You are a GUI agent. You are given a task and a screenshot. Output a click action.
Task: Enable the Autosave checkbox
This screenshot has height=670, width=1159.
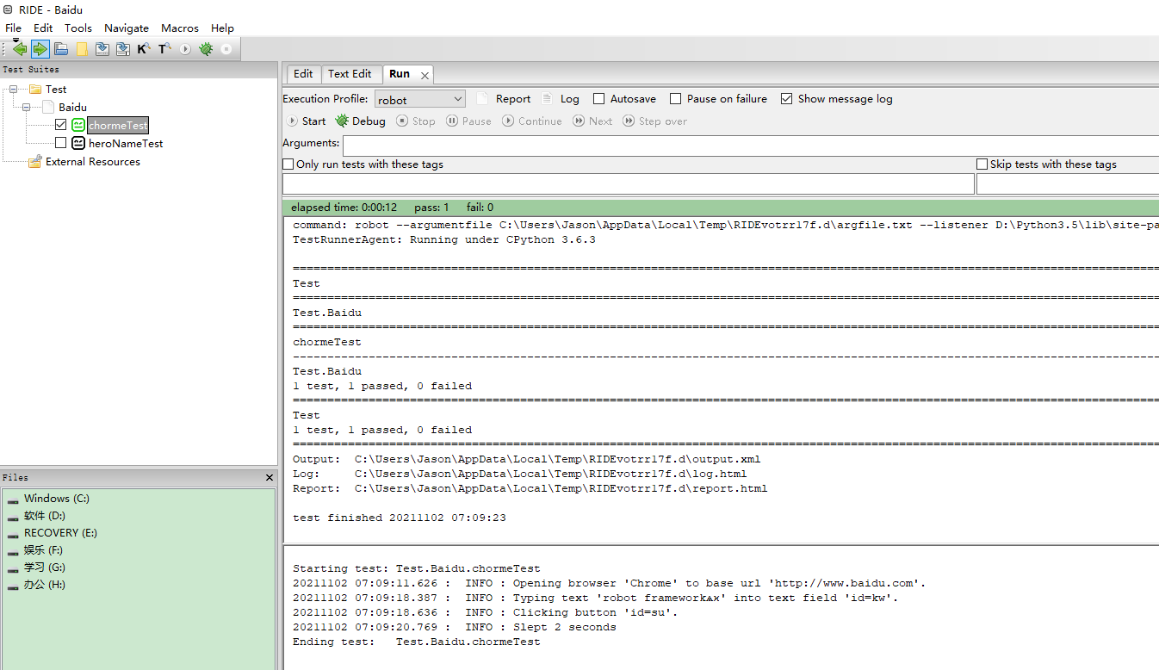pos(599,99)
